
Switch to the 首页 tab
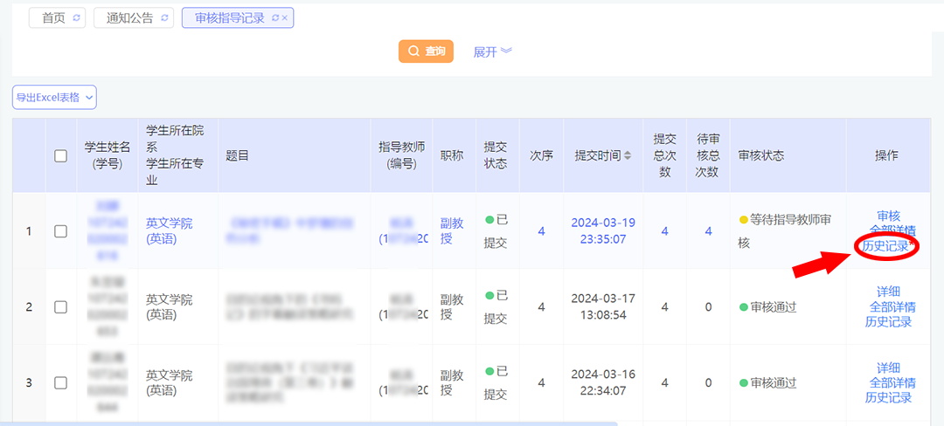click(x=53, y=18)
